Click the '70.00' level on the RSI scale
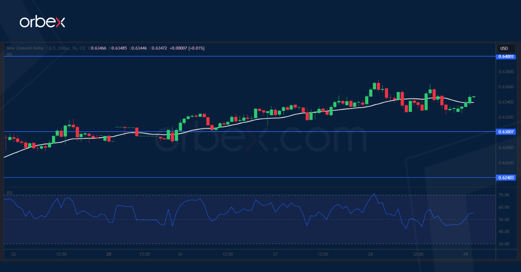521x272 pixels. pos(503,195)
